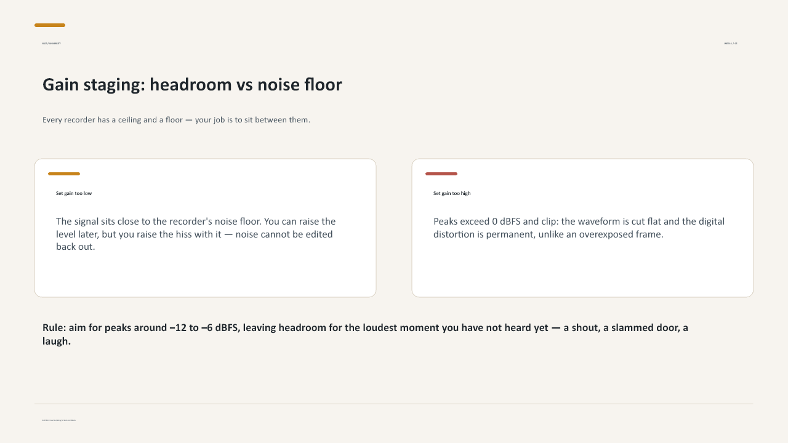Click the word "laugh." in the rule

pyautogui.click(x=57, y=341)
